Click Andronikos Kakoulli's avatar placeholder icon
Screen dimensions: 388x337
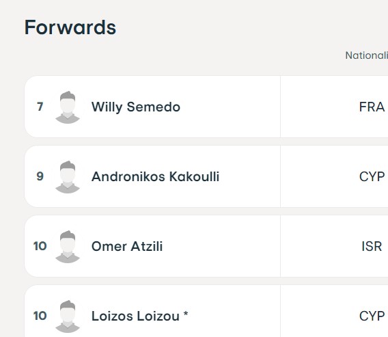pos(68,176)
